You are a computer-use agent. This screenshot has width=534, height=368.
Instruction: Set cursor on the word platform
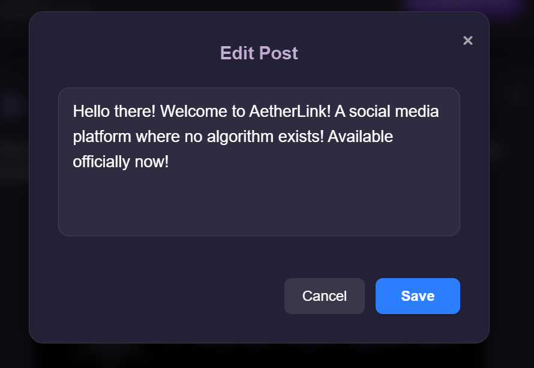click(x=102, y=137)
